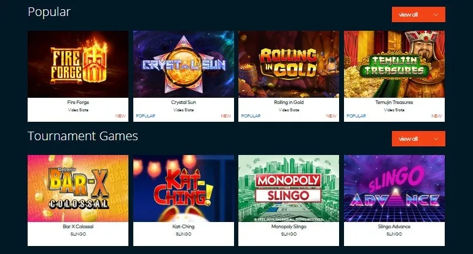Expand the Popular section view all chevron

436,15
